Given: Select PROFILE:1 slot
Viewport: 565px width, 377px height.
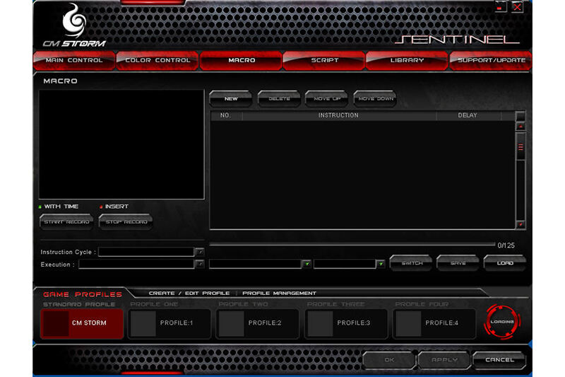Looking at the screenshot, I should pos(169,323).
